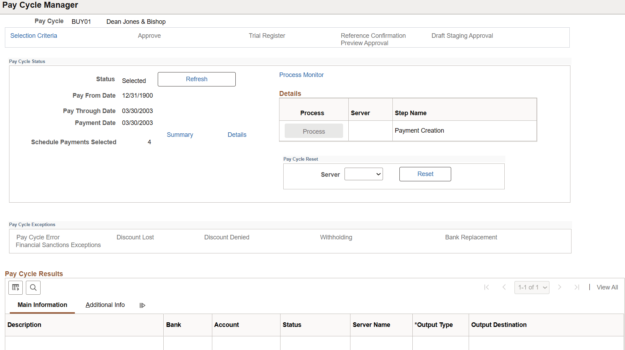Click the Refresh button
This screenshot has width=625, height=350.
coord(196,79)
